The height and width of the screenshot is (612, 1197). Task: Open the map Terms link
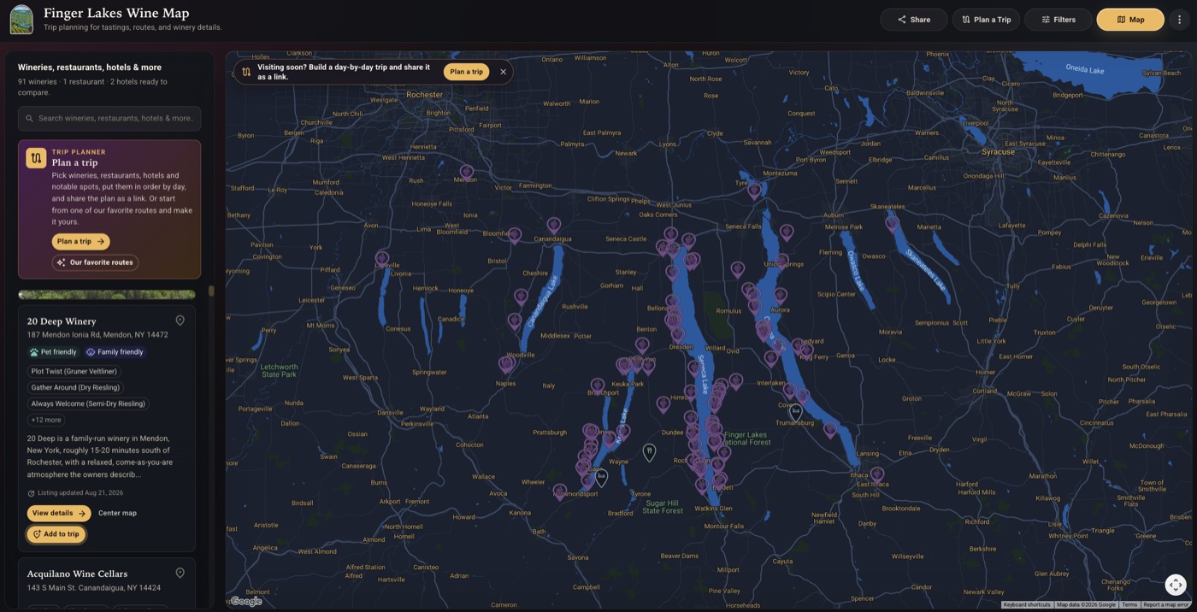point(1129,605)
